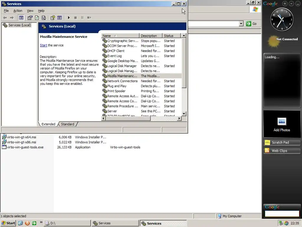The width and height of the screenshot is (302, 227).
Task: Click the Pause Service icon
Action: tap(82, 18)
